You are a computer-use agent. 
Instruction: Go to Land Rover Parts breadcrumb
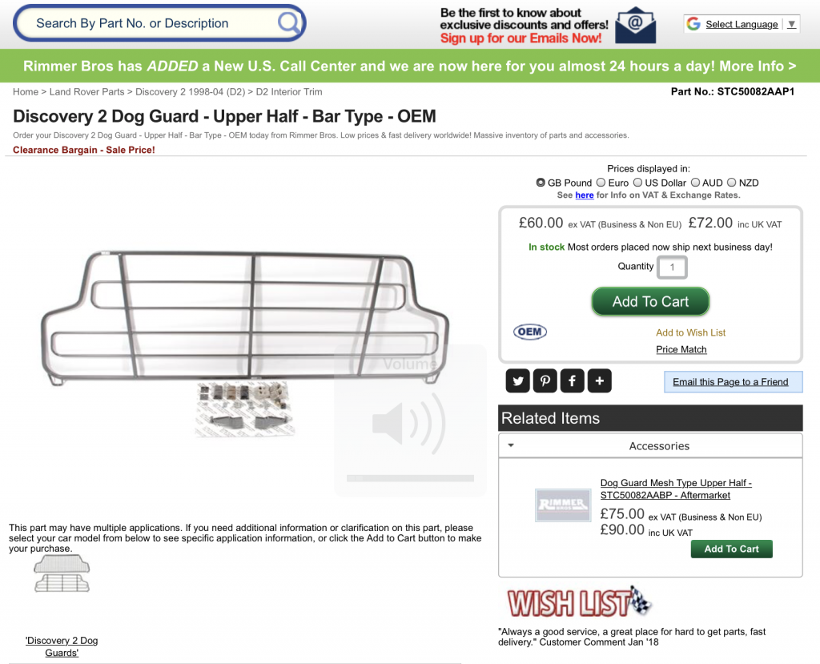pos(86,91)
